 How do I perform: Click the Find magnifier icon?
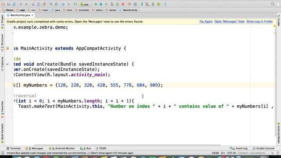[51, 4]
